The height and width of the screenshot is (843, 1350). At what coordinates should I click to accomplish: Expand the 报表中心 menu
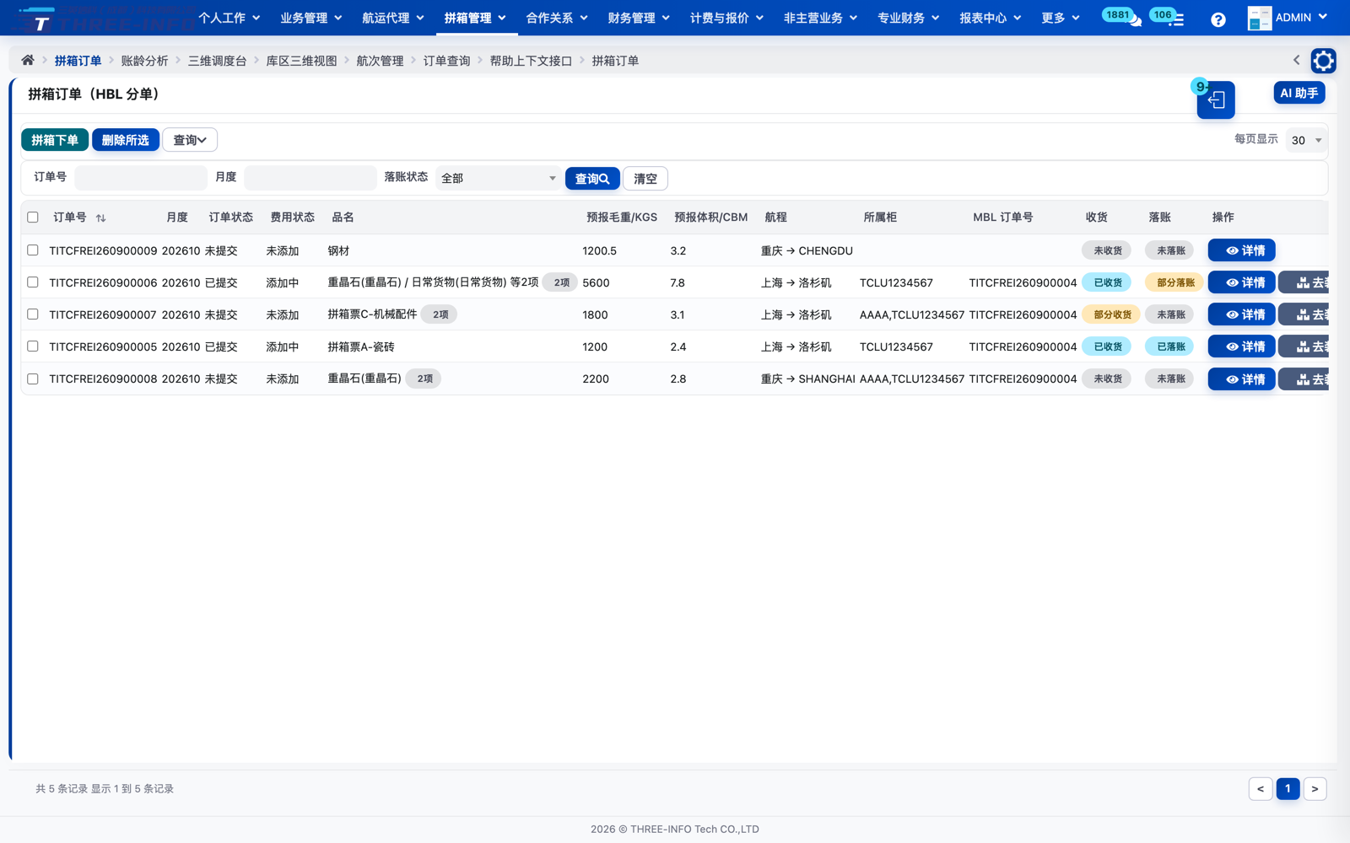point(990,18)
